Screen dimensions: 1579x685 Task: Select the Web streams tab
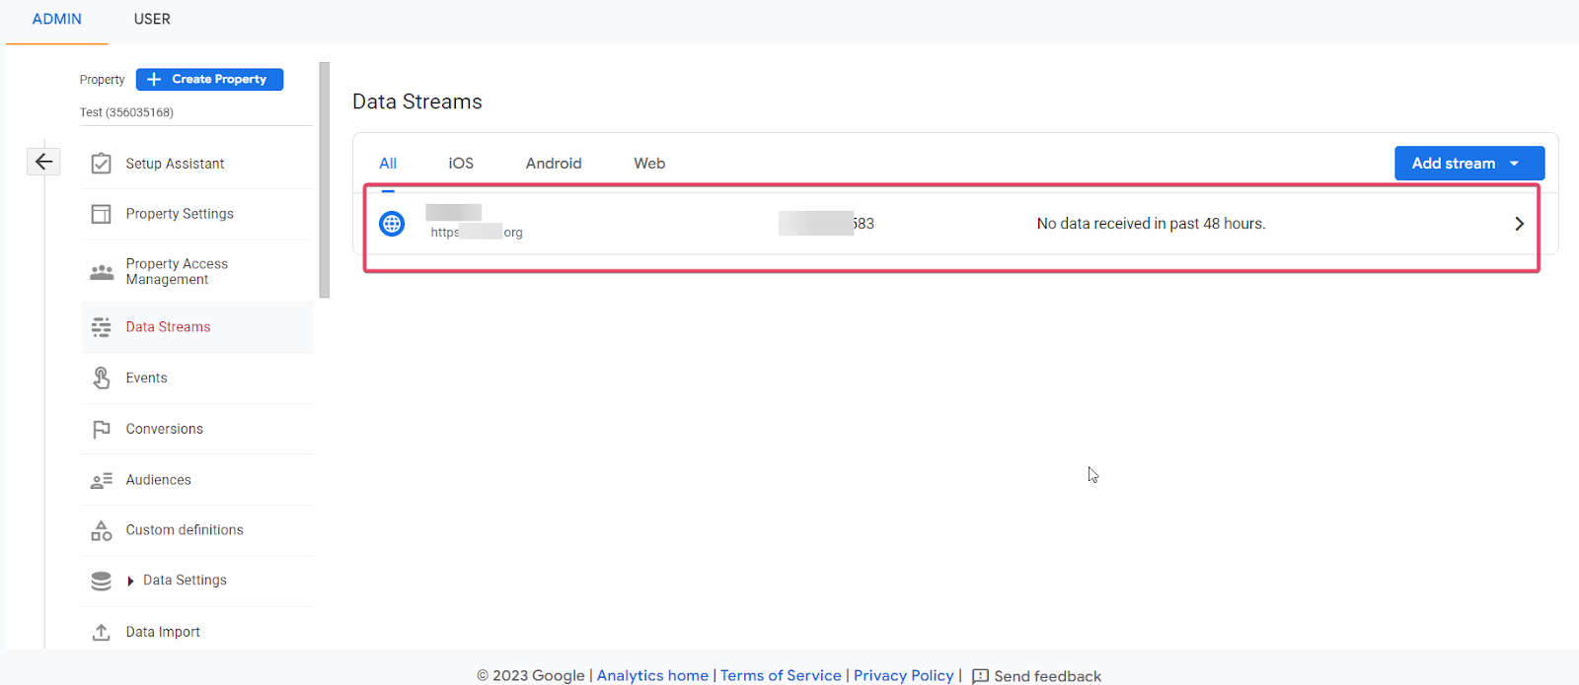pos(649,164)
